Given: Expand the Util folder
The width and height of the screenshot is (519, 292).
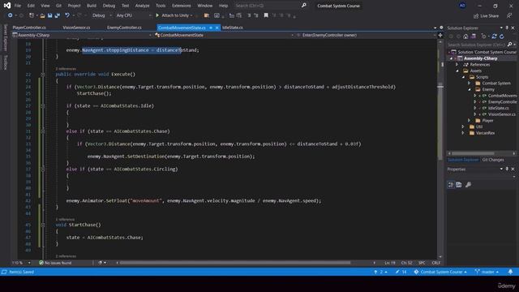Looking at the screenshot, I should click(x=463, y=127).
